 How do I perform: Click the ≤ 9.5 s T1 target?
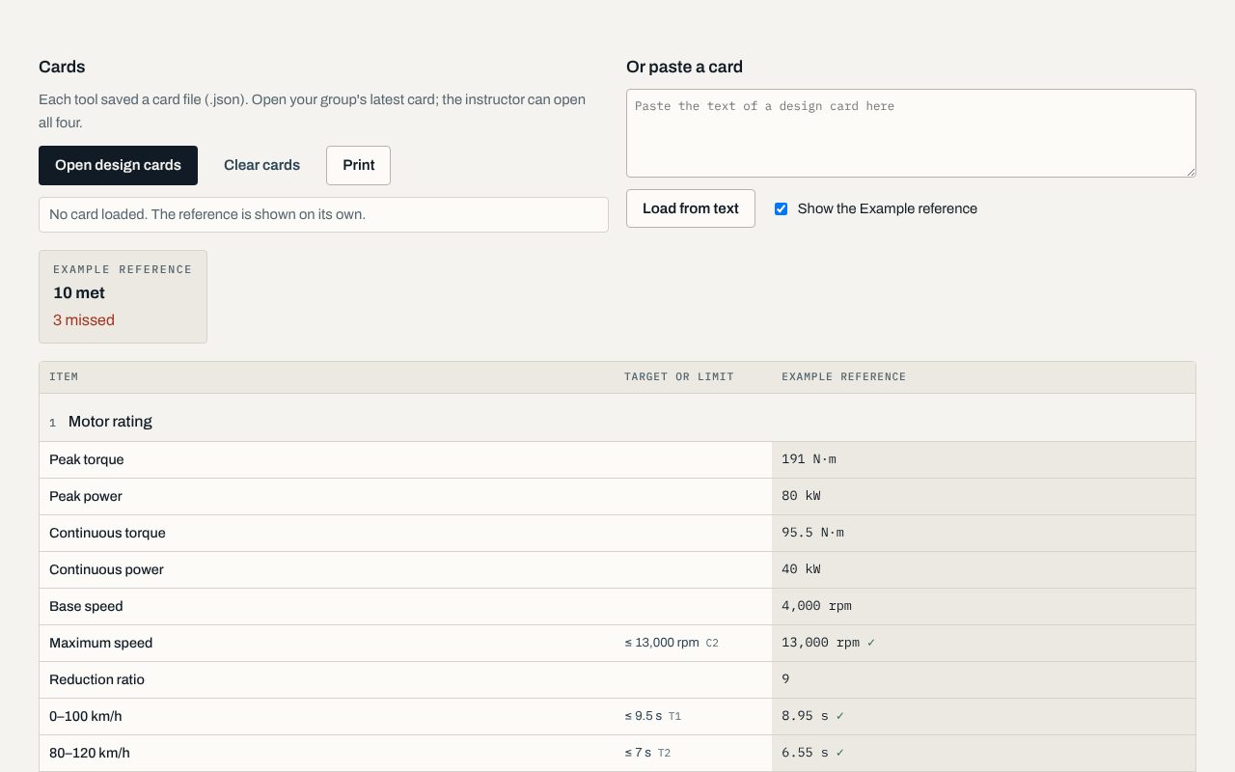[x=653, y=716]
